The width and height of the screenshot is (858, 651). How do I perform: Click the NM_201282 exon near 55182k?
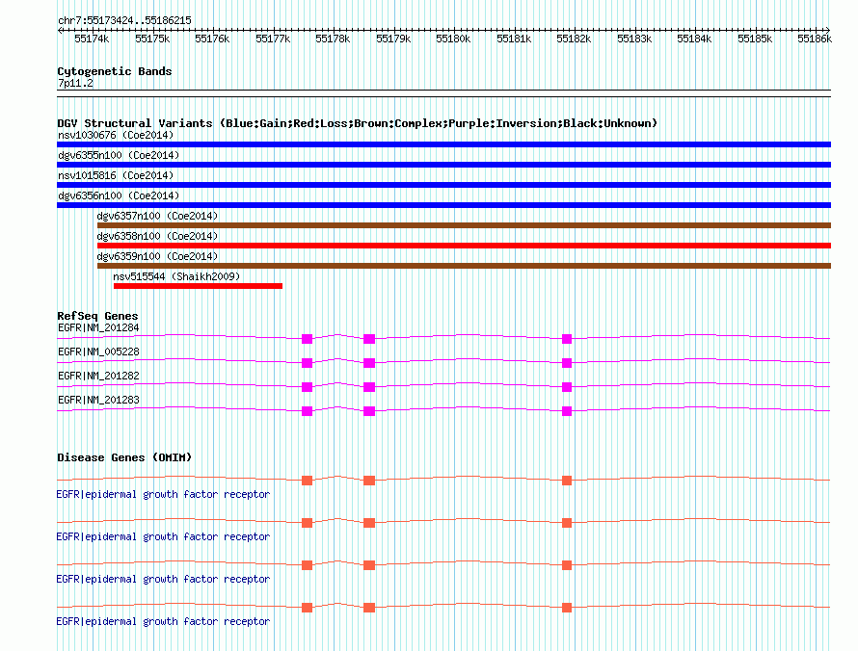click(567, 387)
